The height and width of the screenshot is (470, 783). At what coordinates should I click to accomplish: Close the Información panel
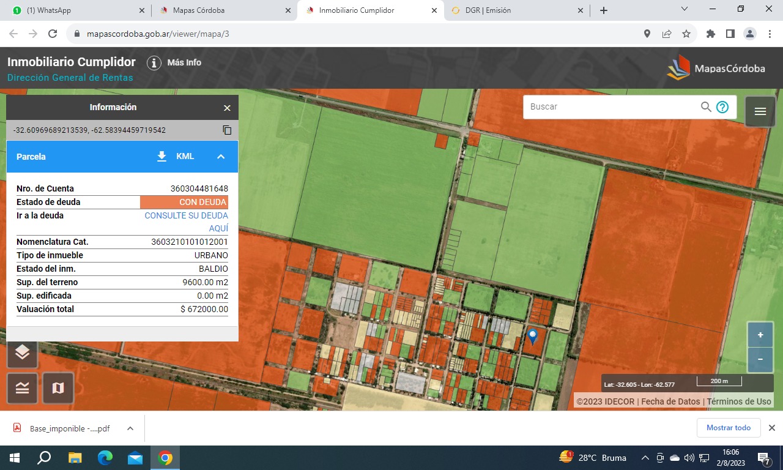coord(227,108)
